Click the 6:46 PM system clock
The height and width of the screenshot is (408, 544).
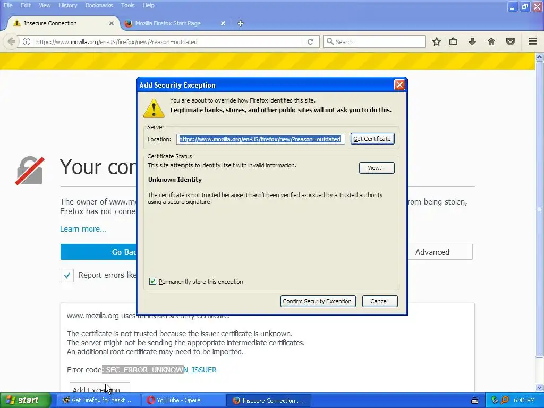click(x=524, y=401)
